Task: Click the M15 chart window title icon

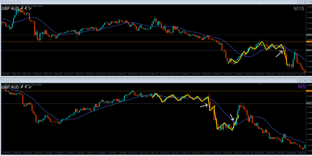Action: (2, 2)
